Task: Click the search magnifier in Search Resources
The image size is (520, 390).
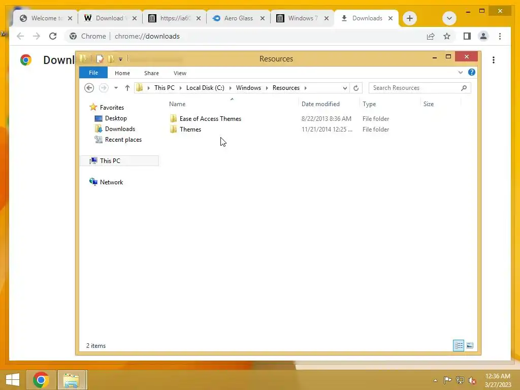Action: (464, 88)
